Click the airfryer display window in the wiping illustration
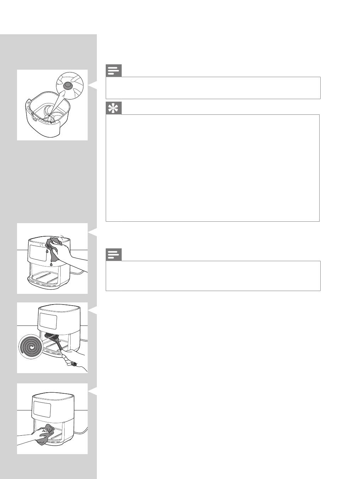Viewport: 337px width, 479px height. pyautogui.click(x=38, y=252)
